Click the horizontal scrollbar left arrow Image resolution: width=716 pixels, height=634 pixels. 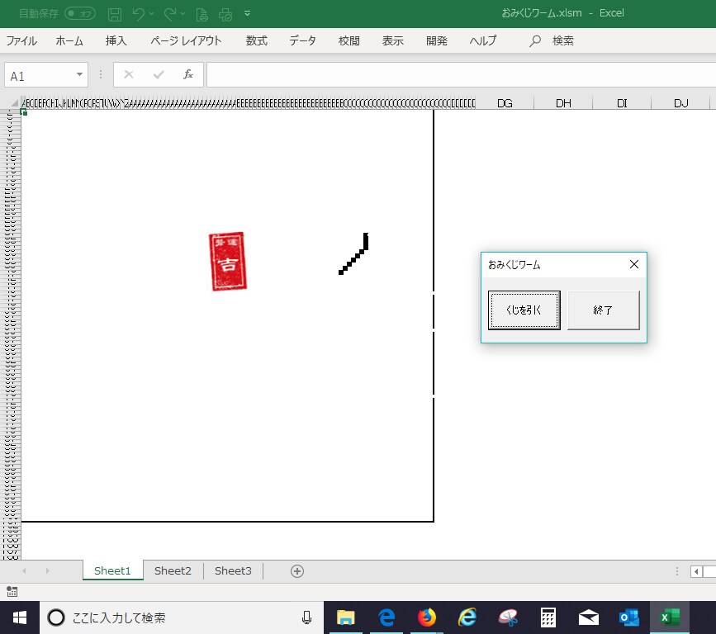(x=696, y=571)
